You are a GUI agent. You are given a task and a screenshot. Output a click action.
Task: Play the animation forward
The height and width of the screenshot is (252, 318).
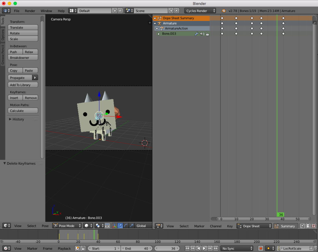[204, 248]
